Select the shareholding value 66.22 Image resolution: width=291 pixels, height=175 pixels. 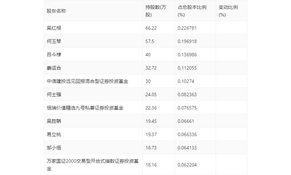pyautogui.click(x=151, y=28)
